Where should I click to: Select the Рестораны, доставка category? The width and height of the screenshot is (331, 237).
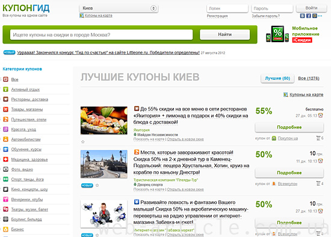[29, 100]
